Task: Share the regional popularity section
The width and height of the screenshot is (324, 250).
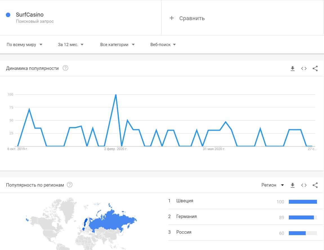Action: point(315,185)
